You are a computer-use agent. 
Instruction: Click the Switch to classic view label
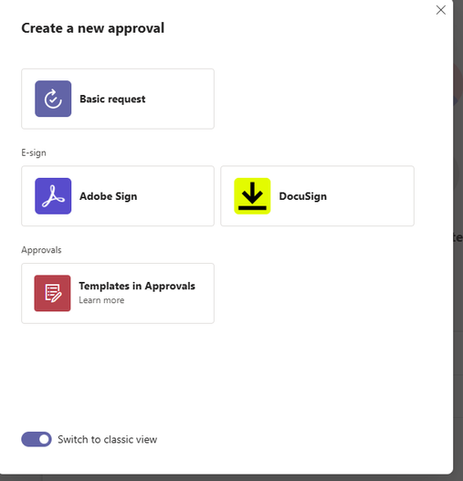coord(108,439)
